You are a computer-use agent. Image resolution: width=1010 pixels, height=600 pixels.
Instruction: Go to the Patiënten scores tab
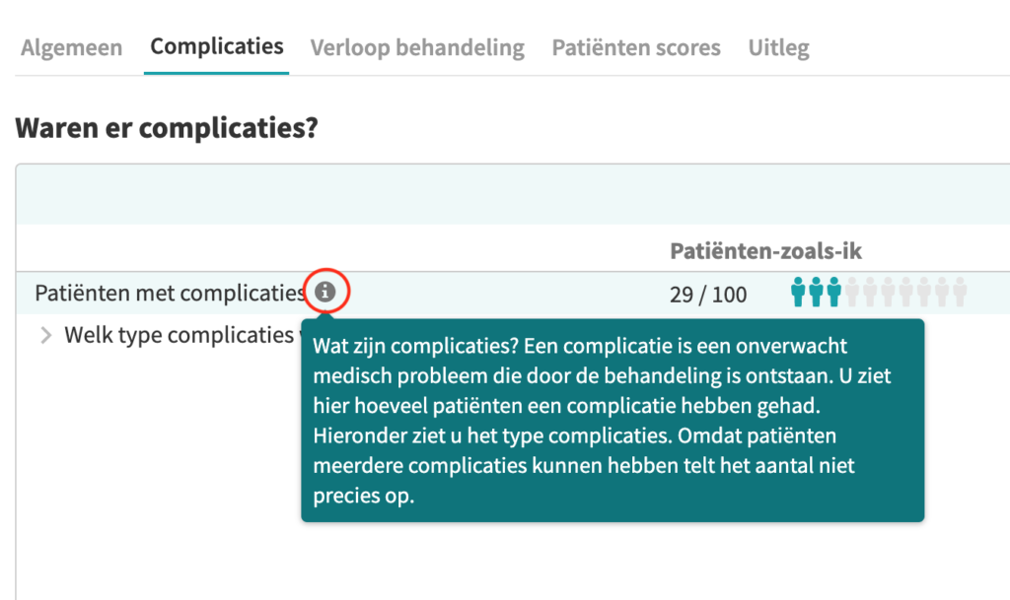636,47
